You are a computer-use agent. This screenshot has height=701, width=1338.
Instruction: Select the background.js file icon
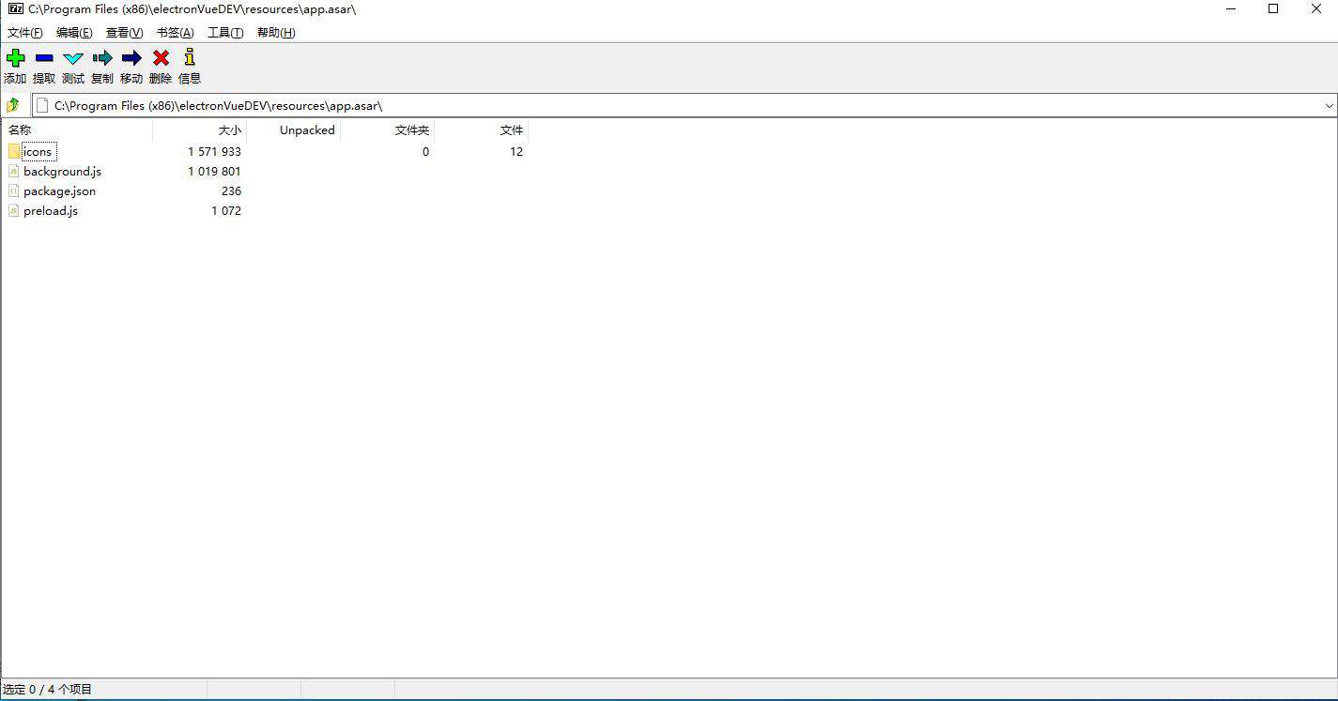pyautogui.click(x=14, y=171)
